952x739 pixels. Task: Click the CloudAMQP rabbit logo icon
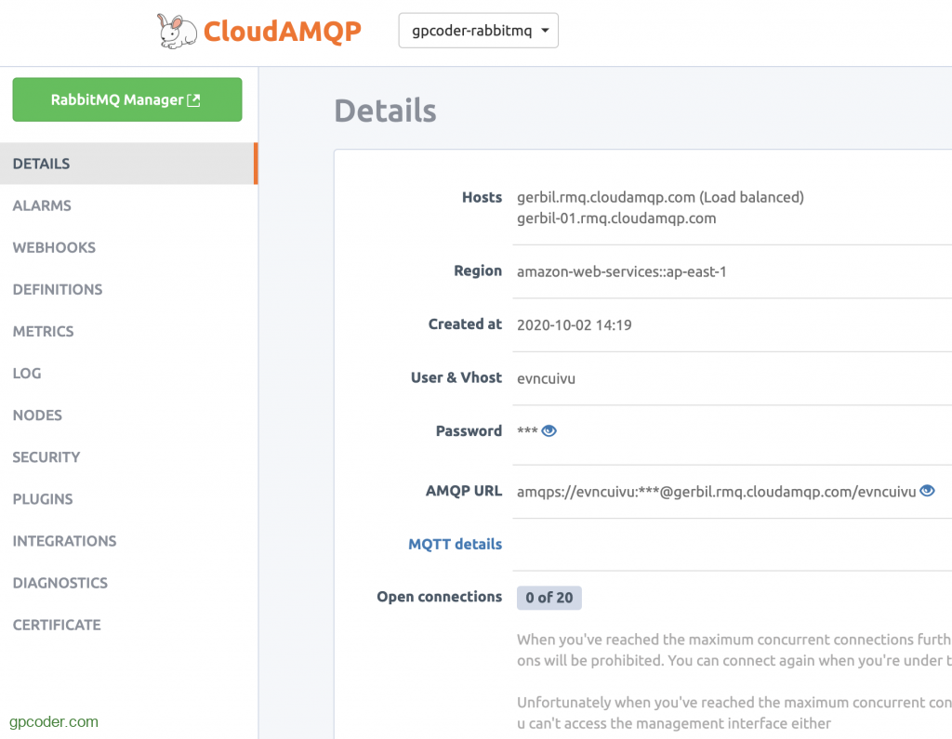point(177,31)
